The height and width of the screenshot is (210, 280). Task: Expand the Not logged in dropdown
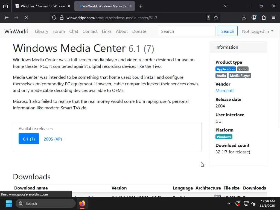(x=258, y=31)
